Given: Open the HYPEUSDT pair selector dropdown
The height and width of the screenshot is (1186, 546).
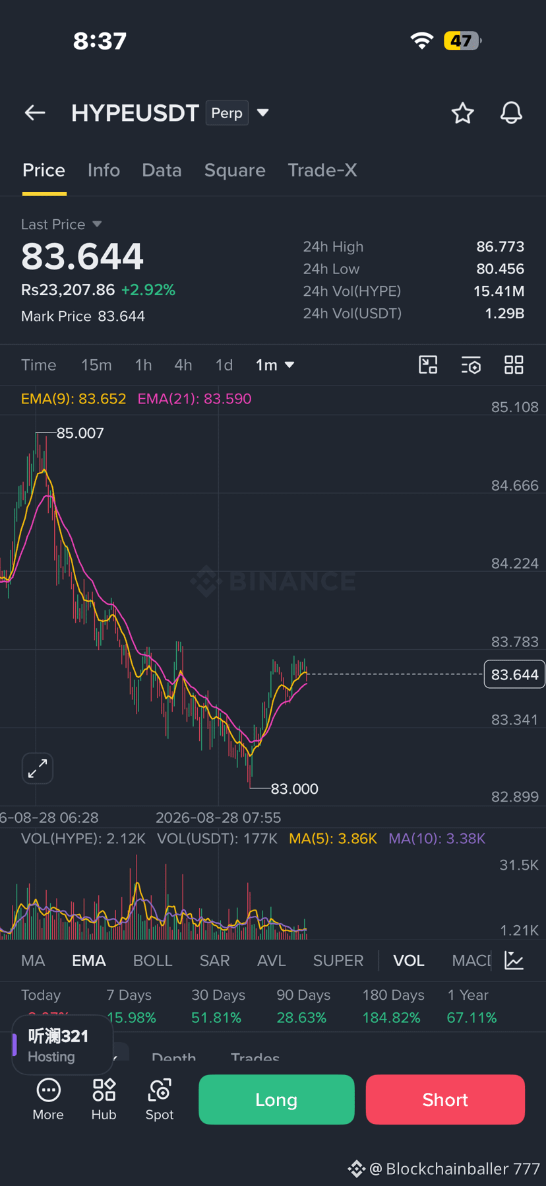Looking at the screenshot, I should tap(262, 113).
